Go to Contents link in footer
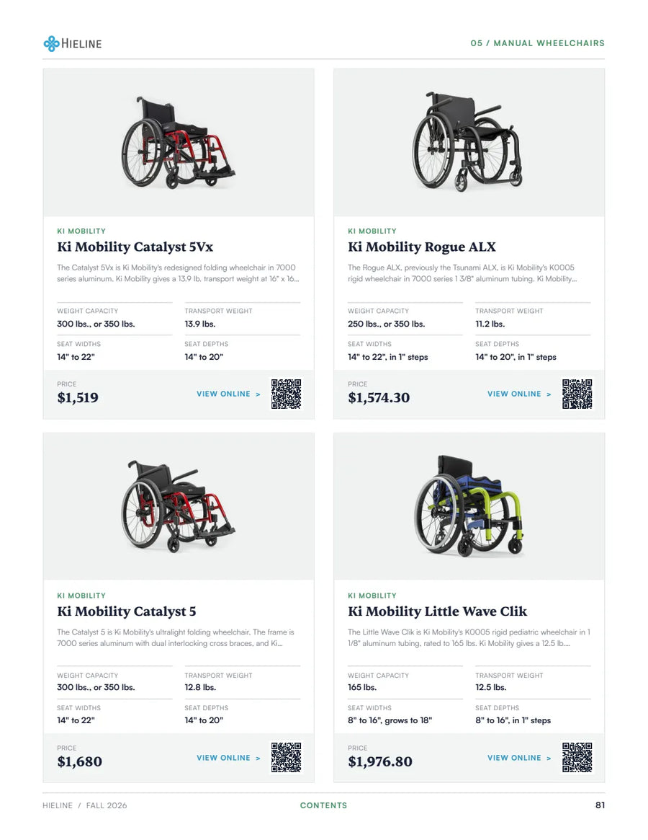 324,805
